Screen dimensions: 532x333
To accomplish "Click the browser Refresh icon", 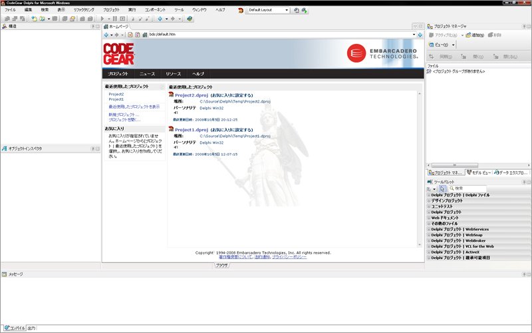I will (138, 35).
